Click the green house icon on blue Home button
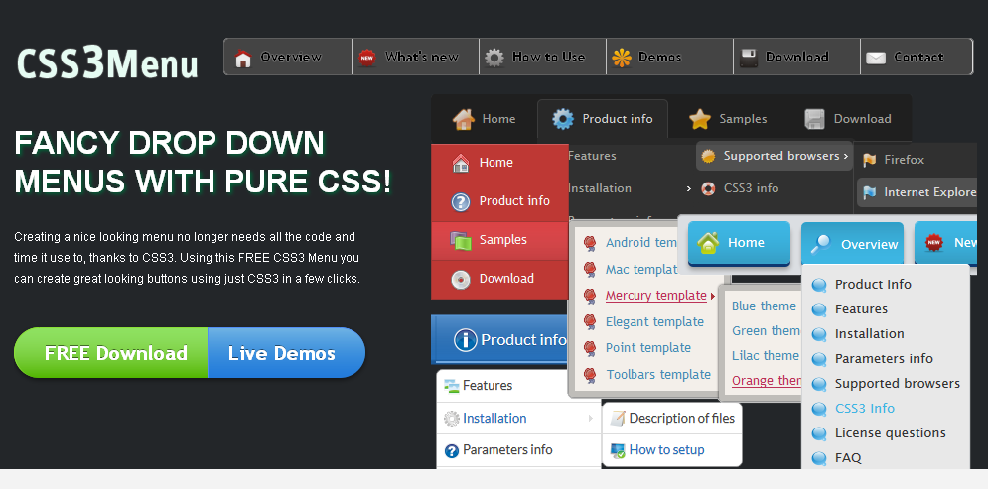 click(x=708, y=243)
